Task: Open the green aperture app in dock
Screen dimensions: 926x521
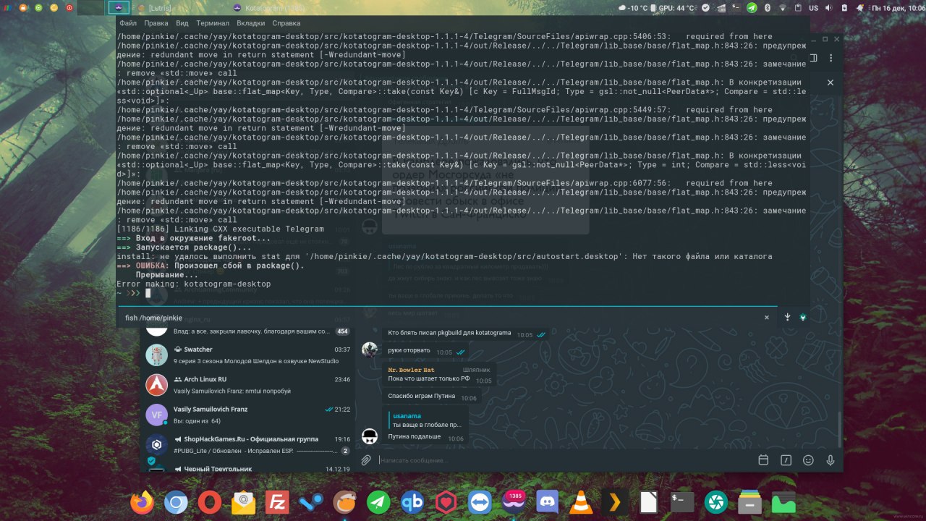Action: pos(716,501)
